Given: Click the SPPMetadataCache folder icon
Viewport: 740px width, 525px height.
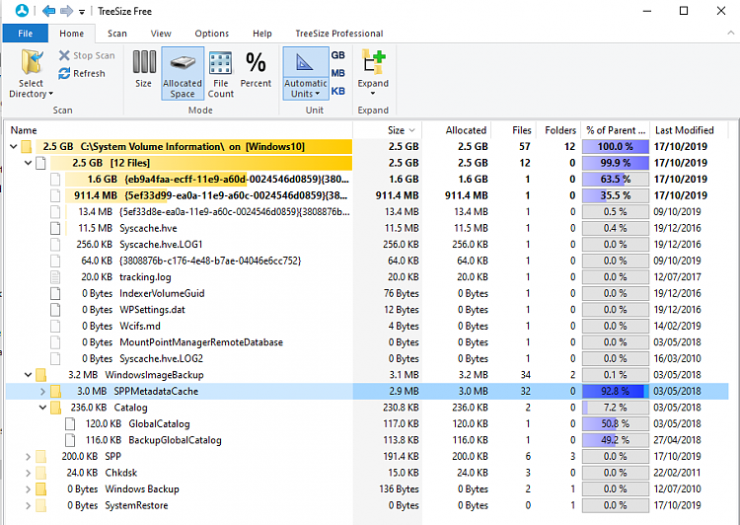Looking at the screenshot, I should click(55, 392).
